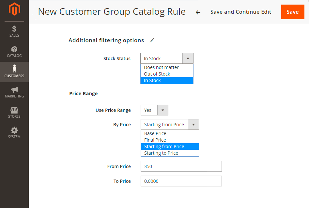Image resolution: width=309 pixels, height=208 pixels.
Task: Click the back arrow icon in header
Action: point(198,12)
